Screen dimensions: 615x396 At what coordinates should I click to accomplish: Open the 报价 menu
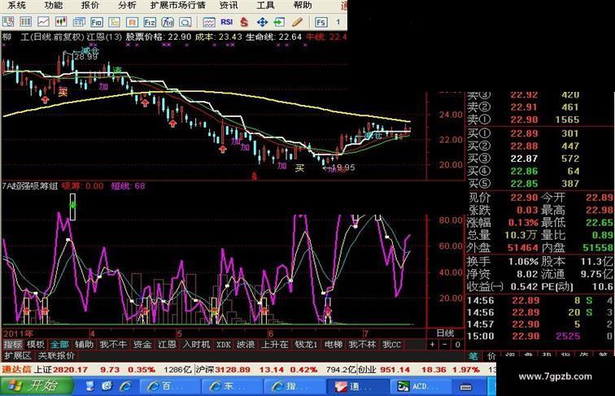point(90,5)
